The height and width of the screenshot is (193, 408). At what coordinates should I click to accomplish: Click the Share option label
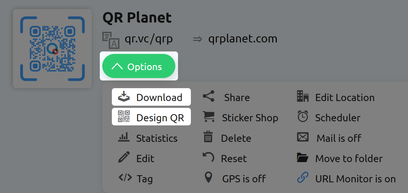(x=237, y=97)
